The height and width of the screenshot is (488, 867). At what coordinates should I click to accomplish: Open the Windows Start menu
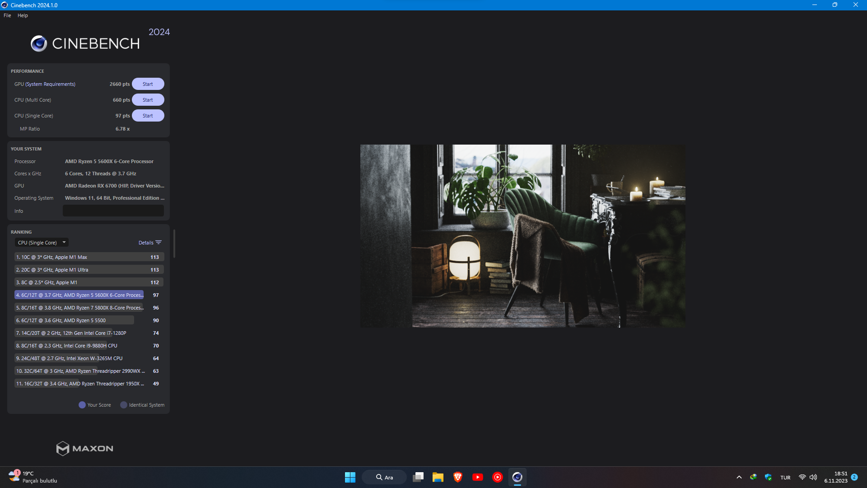pos(350,477)
